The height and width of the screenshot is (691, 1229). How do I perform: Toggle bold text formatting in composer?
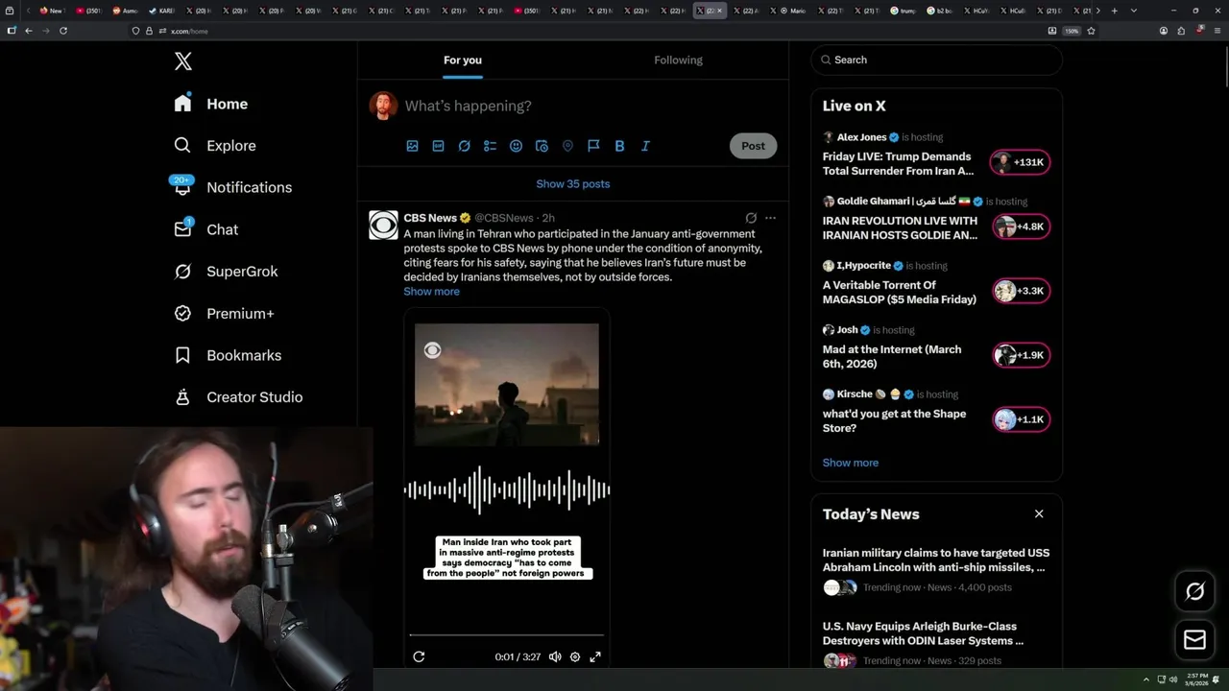click(619, 146)
